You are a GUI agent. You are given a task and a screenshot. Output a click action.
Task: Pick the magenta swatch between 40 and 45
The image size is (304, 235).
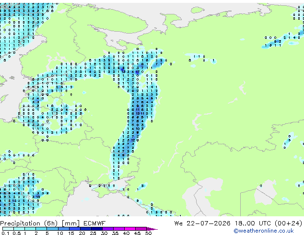coord(130,229)
